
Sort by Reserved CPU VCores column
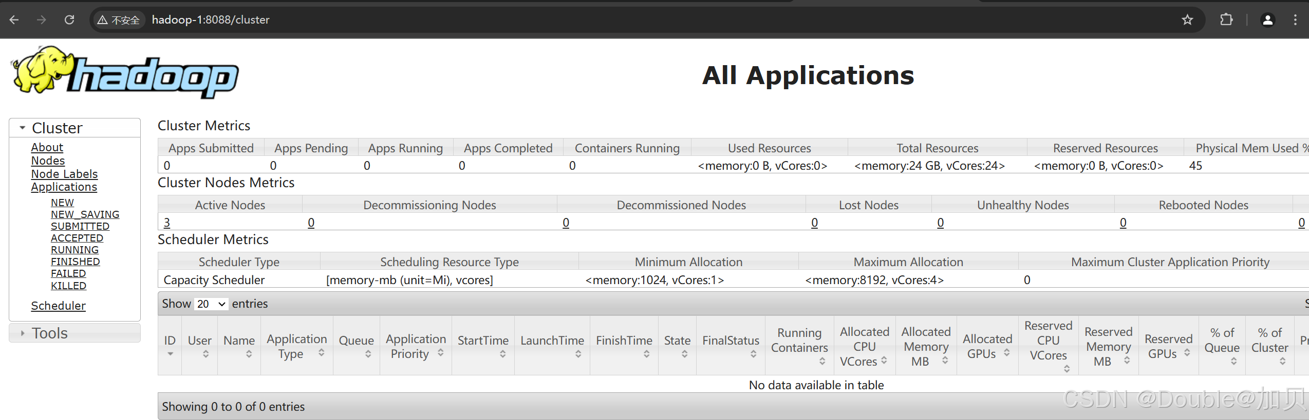point(1048,345)
